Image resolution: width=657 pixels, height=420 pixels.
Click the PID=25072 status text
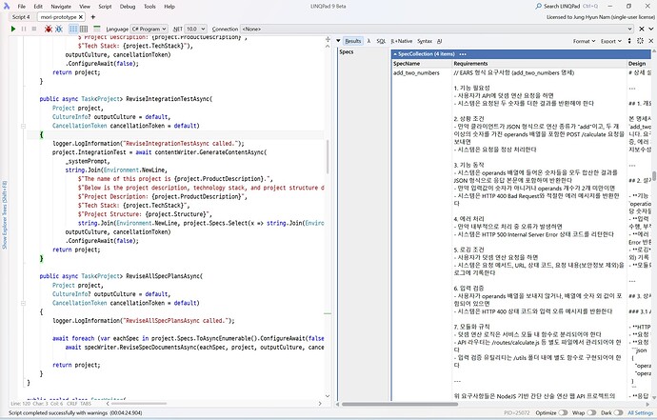517,413
